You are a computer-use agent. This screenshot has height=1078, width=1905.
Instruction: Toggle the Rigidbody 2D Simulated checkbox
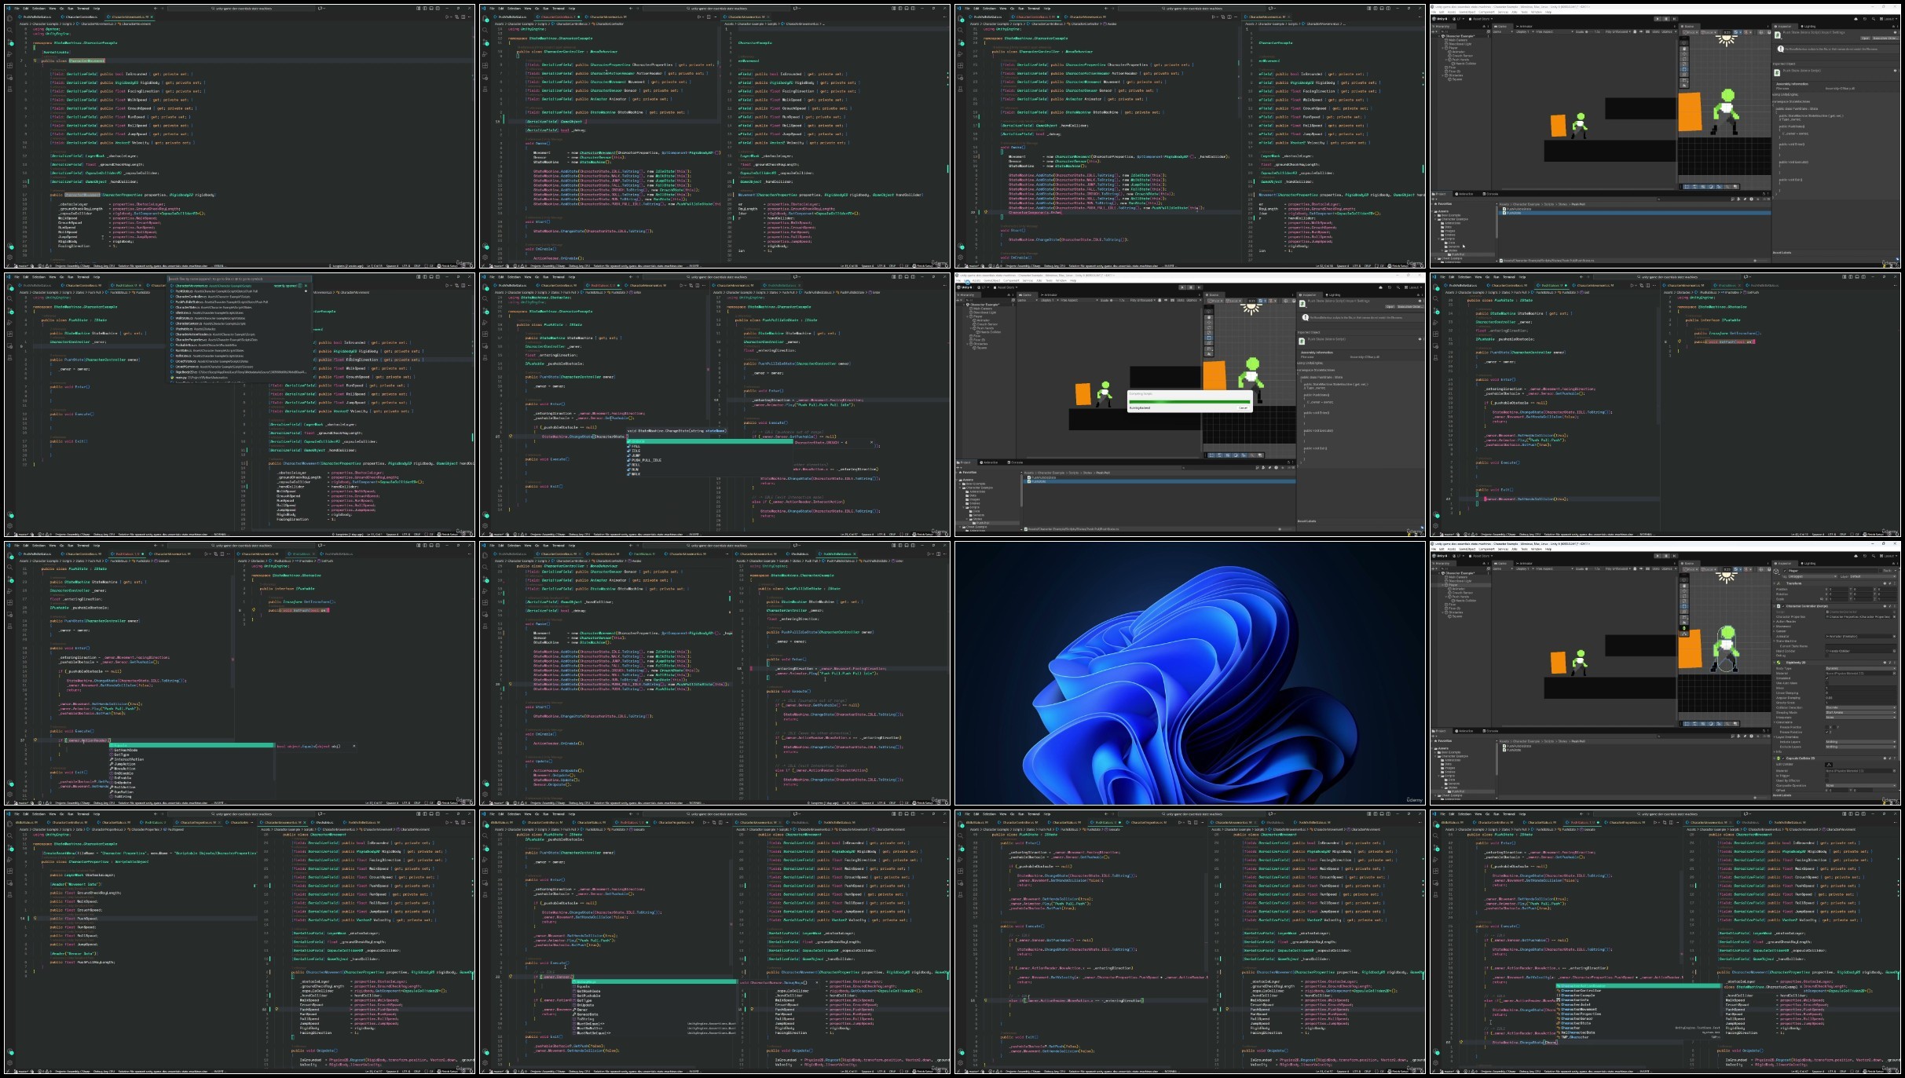[1827, 678]
